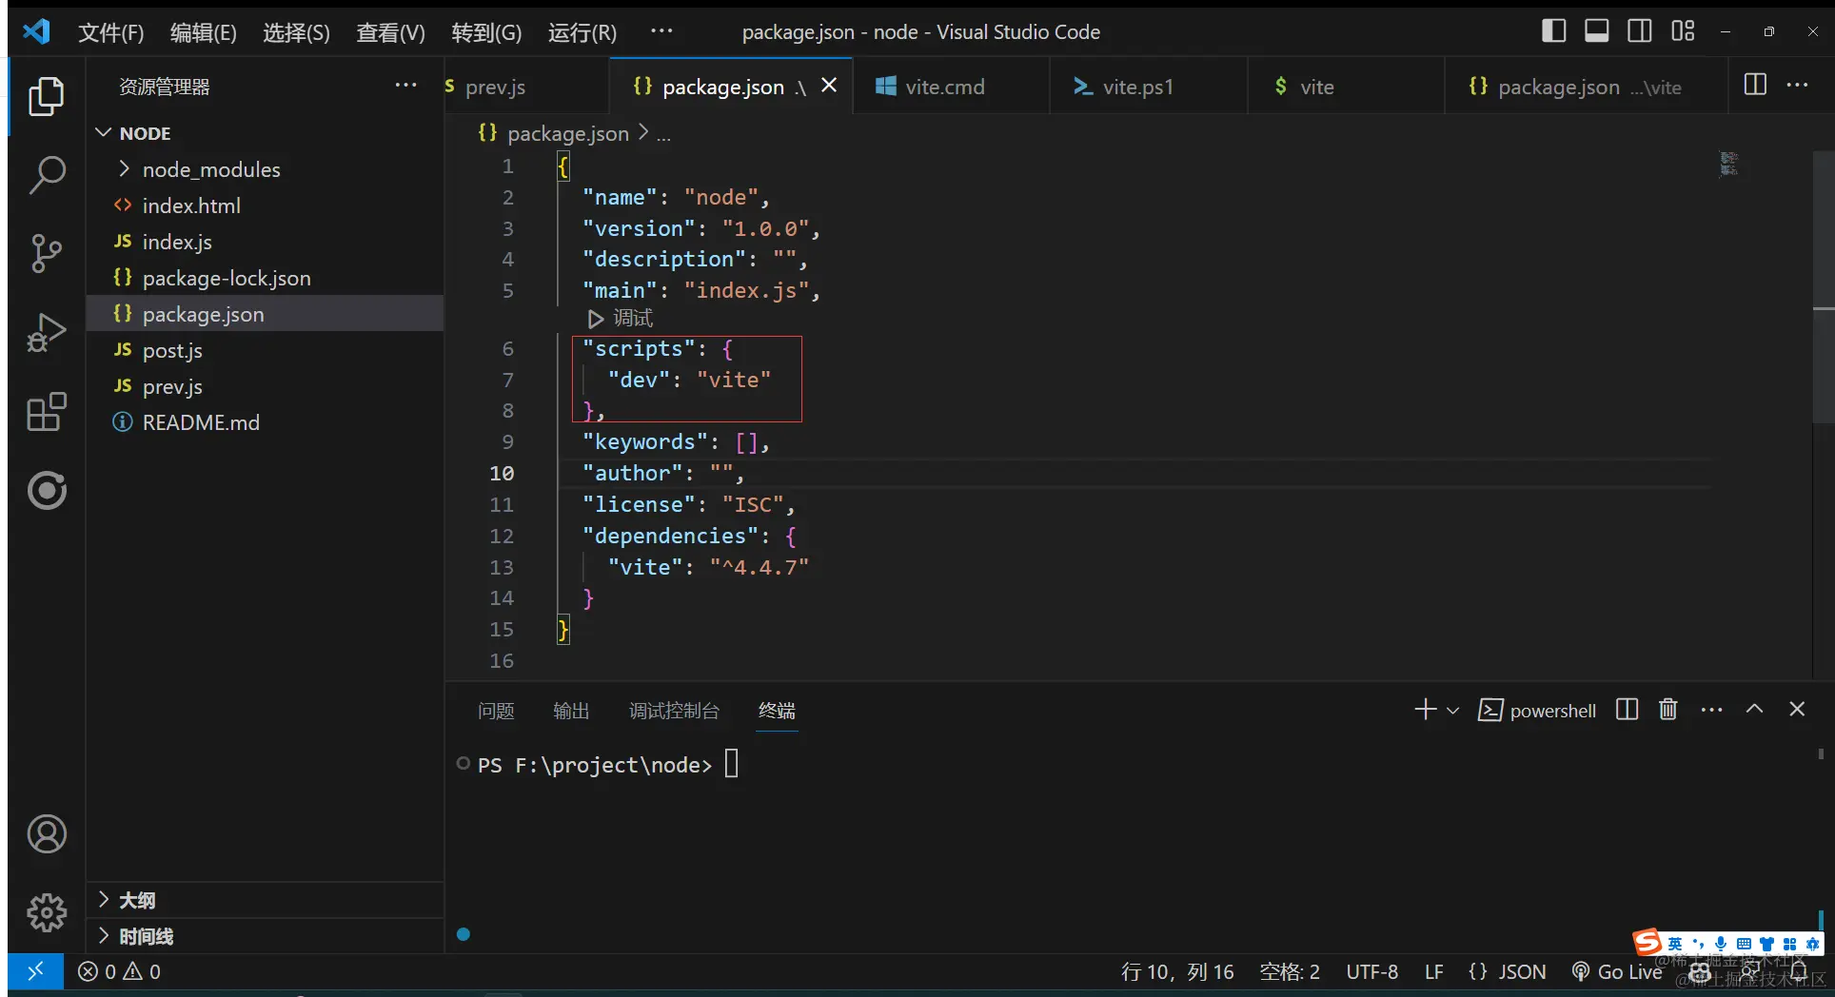
Task: Open the Output panel tab
Action: [x=571, y=711]
